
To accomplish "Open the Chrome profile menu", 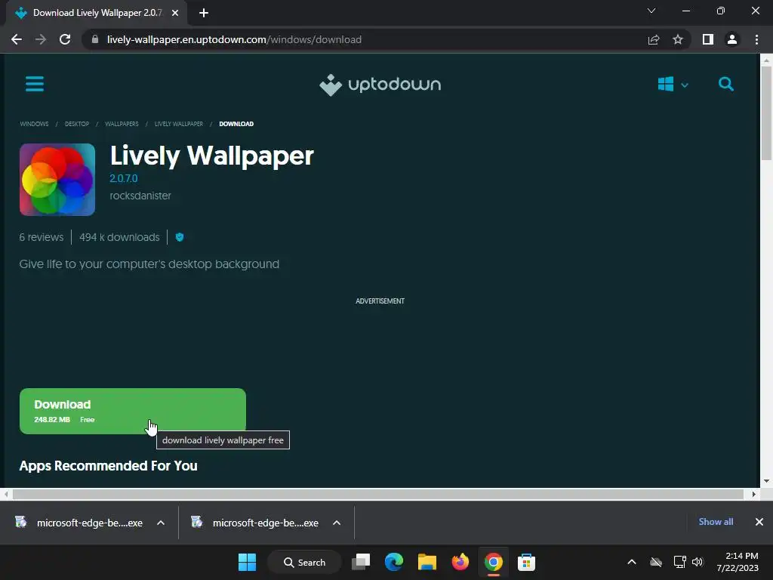I will (x=732, y=39).
